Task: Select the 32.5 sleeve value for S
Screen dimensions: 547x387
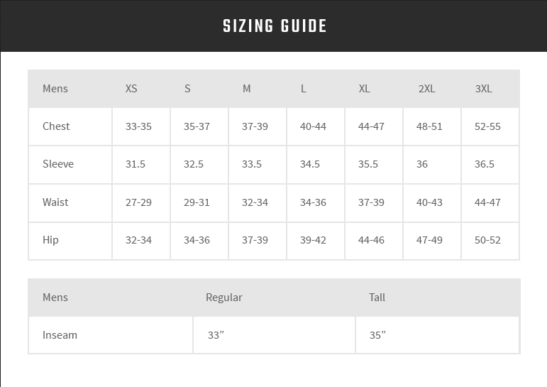Action: [194, 164]
